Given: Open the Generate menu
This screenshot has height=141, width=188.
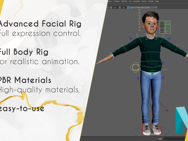Looking at the screenshot, I should click(x=136, y=1).
